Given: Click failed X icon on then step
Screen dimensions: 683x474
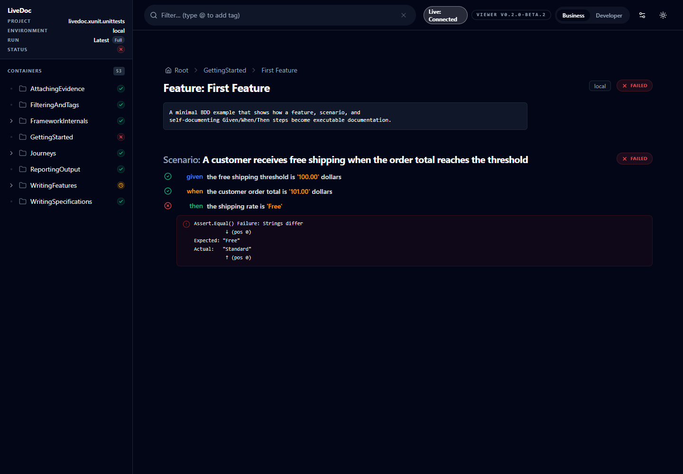Looking at the screenshot, I should (x=168, y=206).
